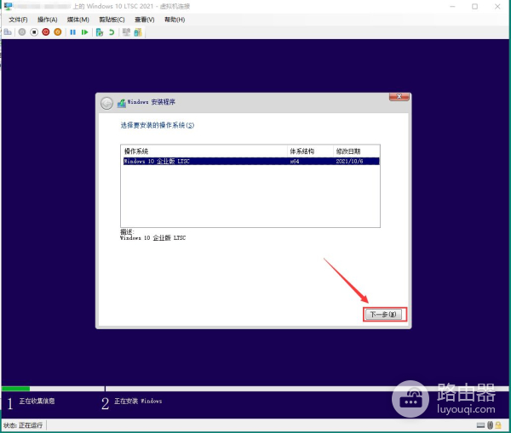Shut down the VM with the red icon
The image size is (511, 433).
tap(46, 32)
